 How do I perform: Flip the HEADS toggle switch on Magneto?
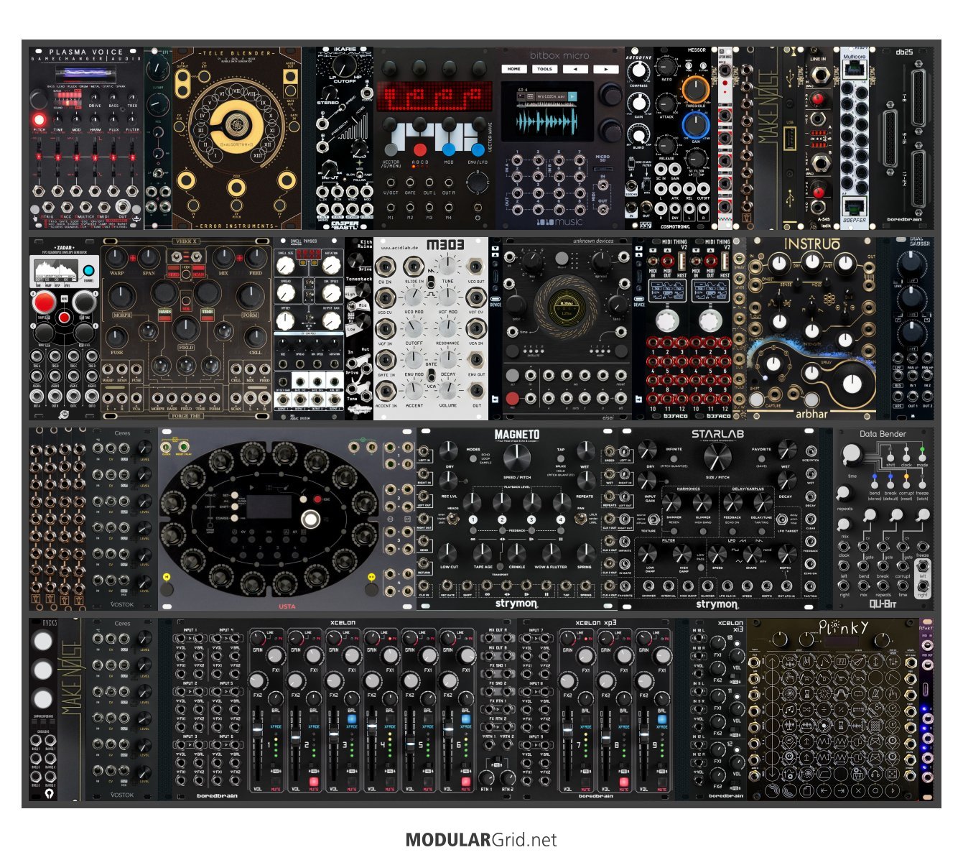(453, 519)
